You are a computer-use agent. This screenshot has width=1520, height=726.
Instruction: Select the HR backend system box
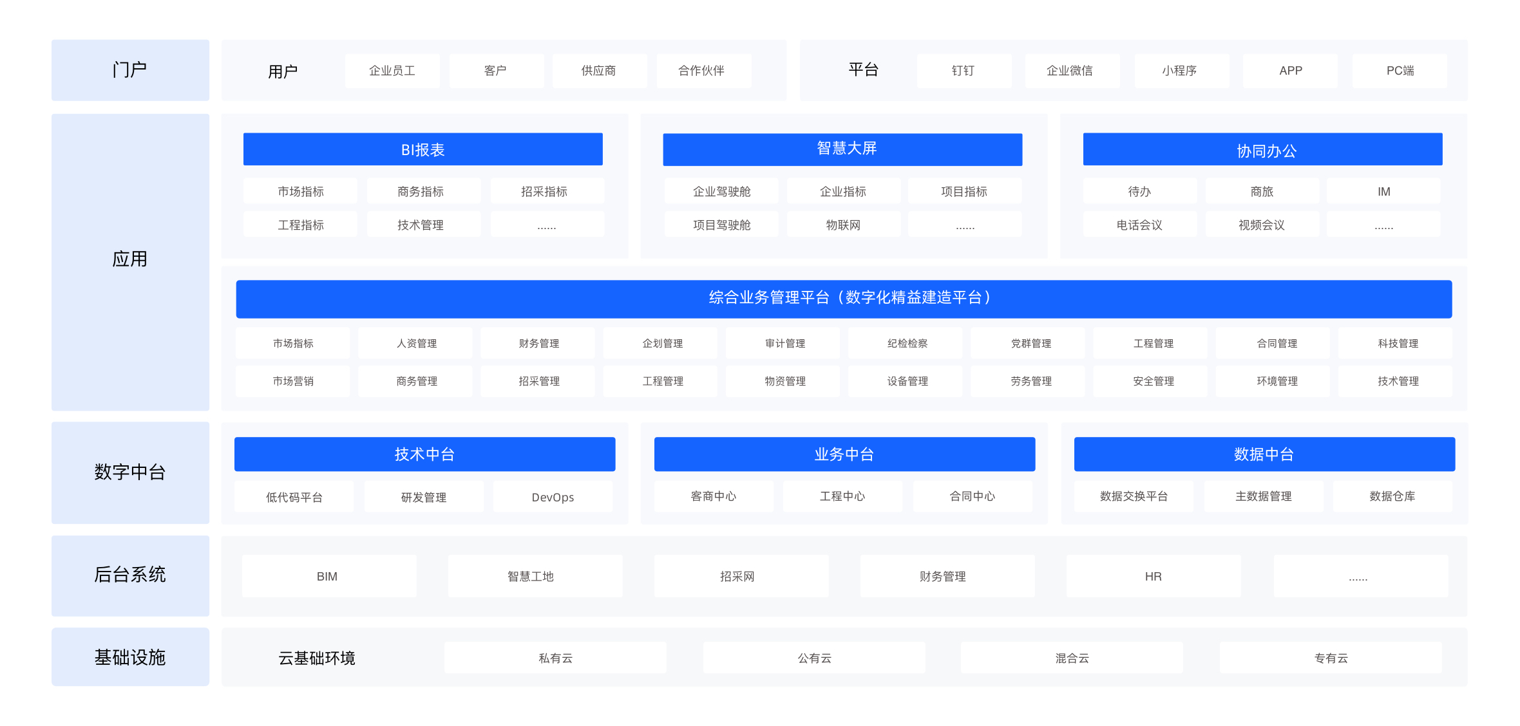(x=1154, y=576)
